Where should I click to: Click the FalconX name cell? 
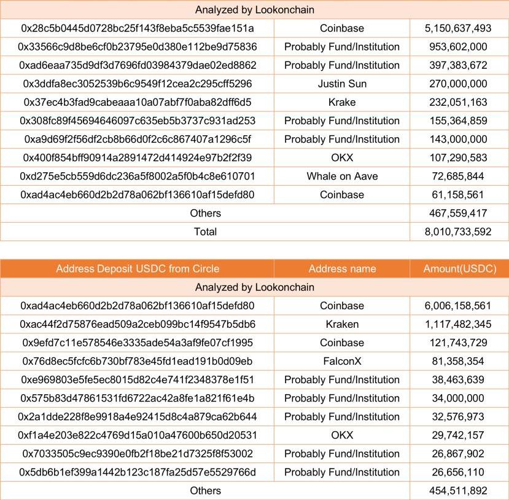342,361
